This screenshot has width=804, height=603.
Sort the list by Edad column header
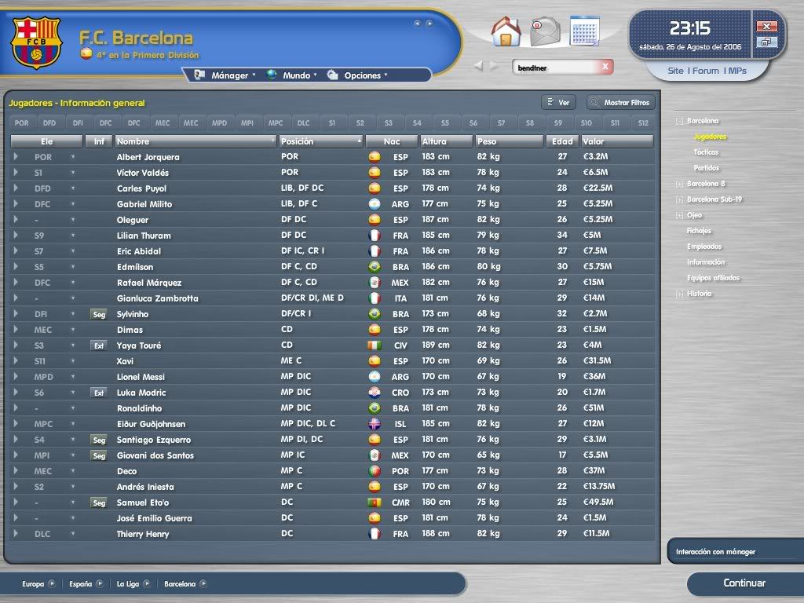click(x=562, y=141)
